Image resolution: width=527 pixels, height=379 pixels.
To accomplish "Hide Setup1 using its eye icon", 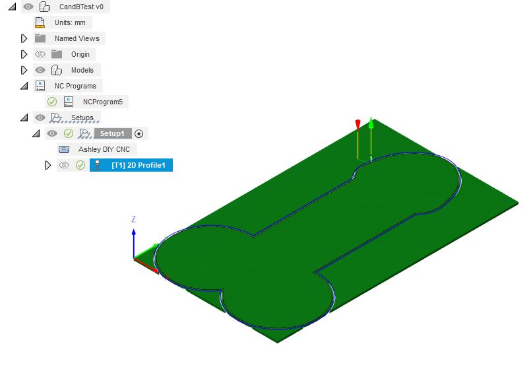I will click(51, 133).
